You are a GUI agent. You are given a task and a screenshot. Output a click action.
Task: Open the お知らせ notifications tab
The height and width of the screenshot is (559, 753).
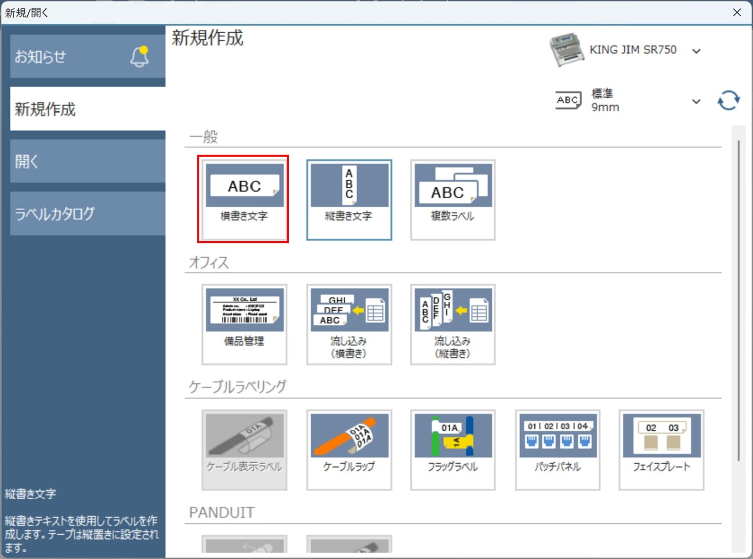[x=87, y=56]
